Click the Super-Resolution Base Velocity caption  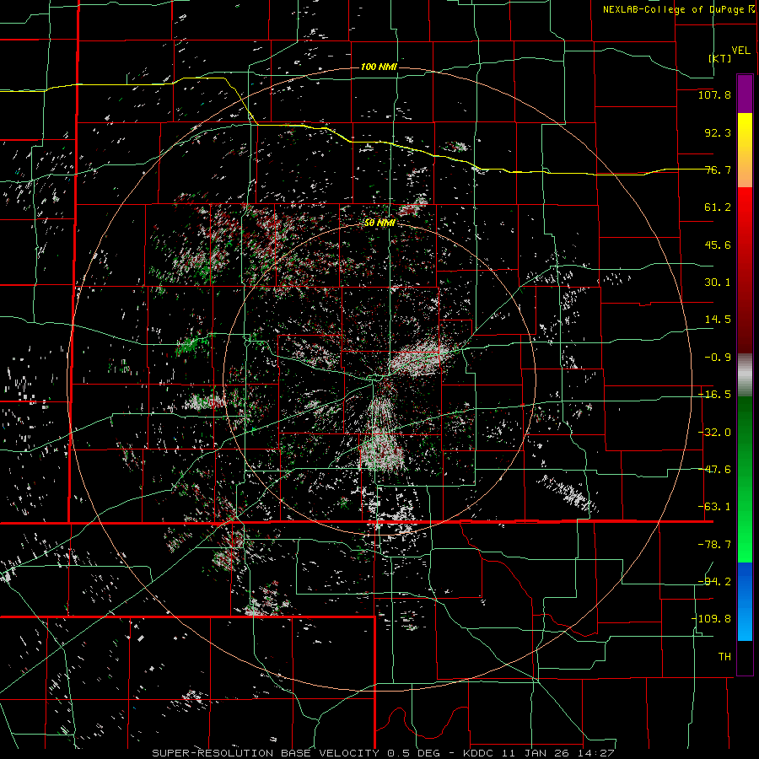(x=384, y=753)
